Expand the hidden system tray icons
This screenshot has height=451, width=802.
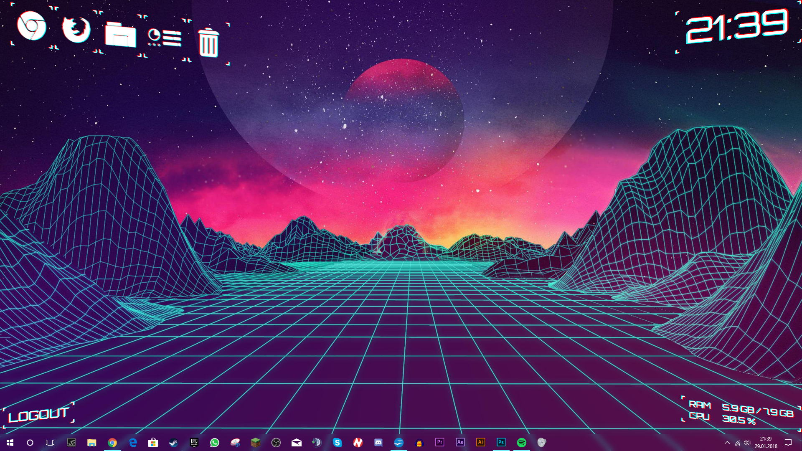pyautogui.click(x=727, y=443)
